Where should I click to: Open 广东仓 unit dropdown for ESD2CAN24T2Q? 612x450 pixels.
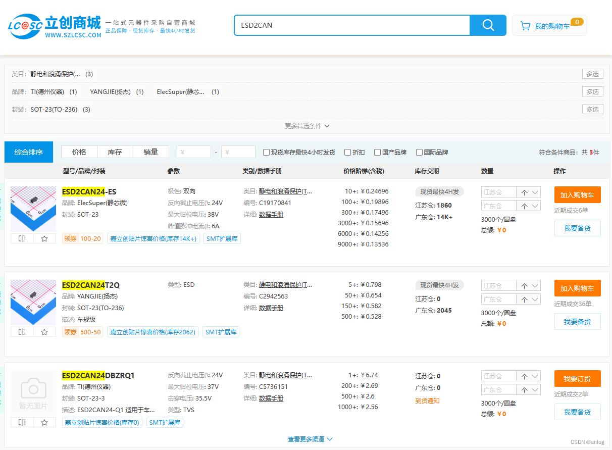coord(528,299)
